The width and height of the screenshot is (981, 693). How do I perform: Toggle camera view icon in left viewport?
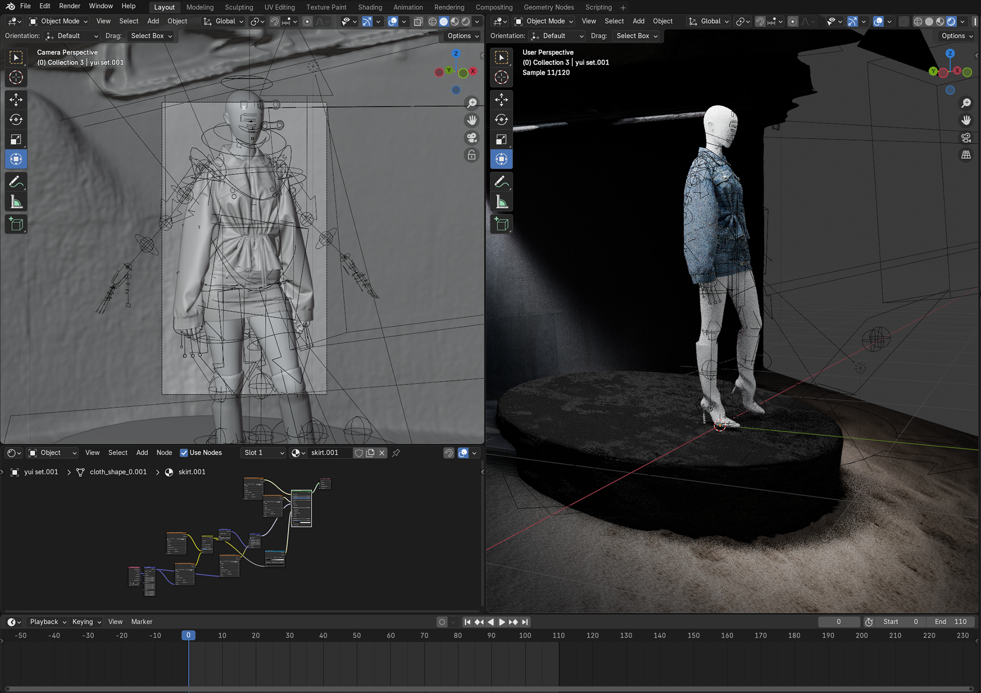472,137
